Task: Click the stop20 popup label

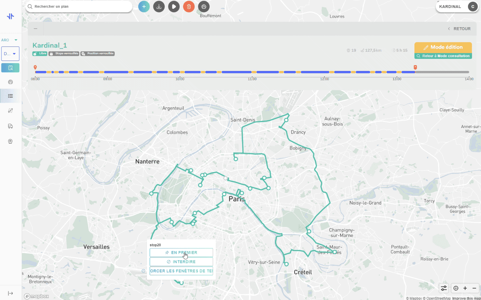Action: coord(155,245)
